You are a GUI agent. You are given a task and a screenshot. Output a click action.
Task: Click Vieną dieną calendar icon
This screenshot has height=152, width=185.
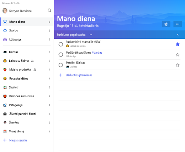click(x=5, y=131)
